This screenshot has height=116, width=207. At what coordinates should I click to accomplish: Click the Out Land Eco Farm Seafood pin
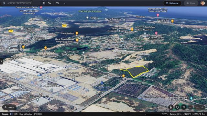172,21
